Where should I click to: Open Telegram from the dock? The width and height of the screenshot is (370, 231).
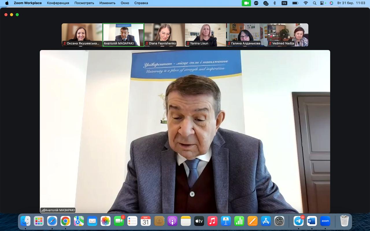click(x=299, y=221)
